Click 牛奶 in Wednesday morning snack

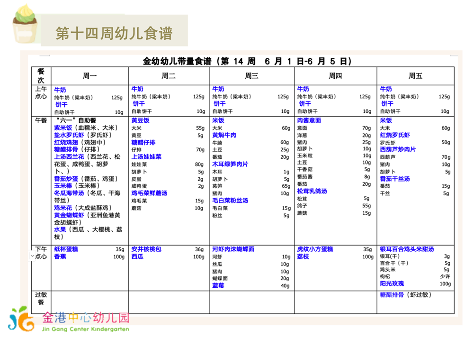(218, 89)
